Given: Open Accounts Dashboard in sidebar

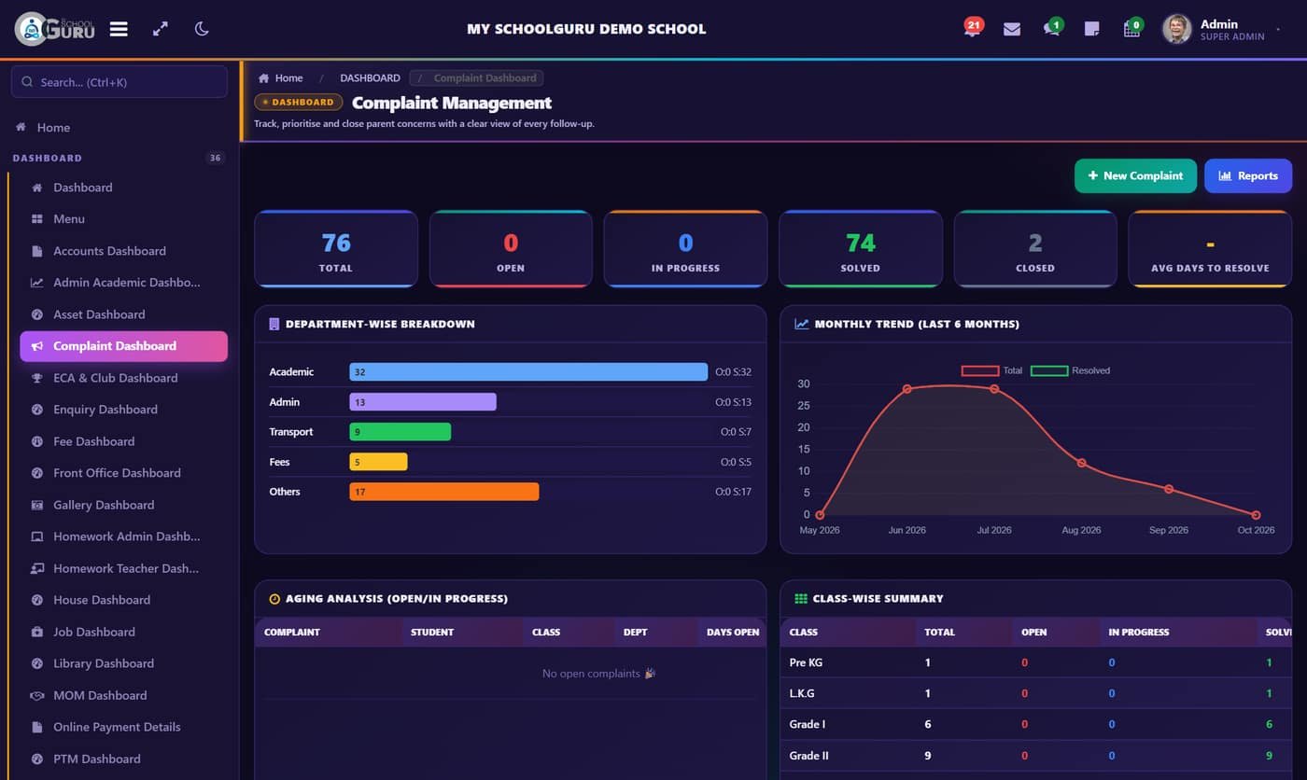Looking at the screenshot, I should 123,251.
